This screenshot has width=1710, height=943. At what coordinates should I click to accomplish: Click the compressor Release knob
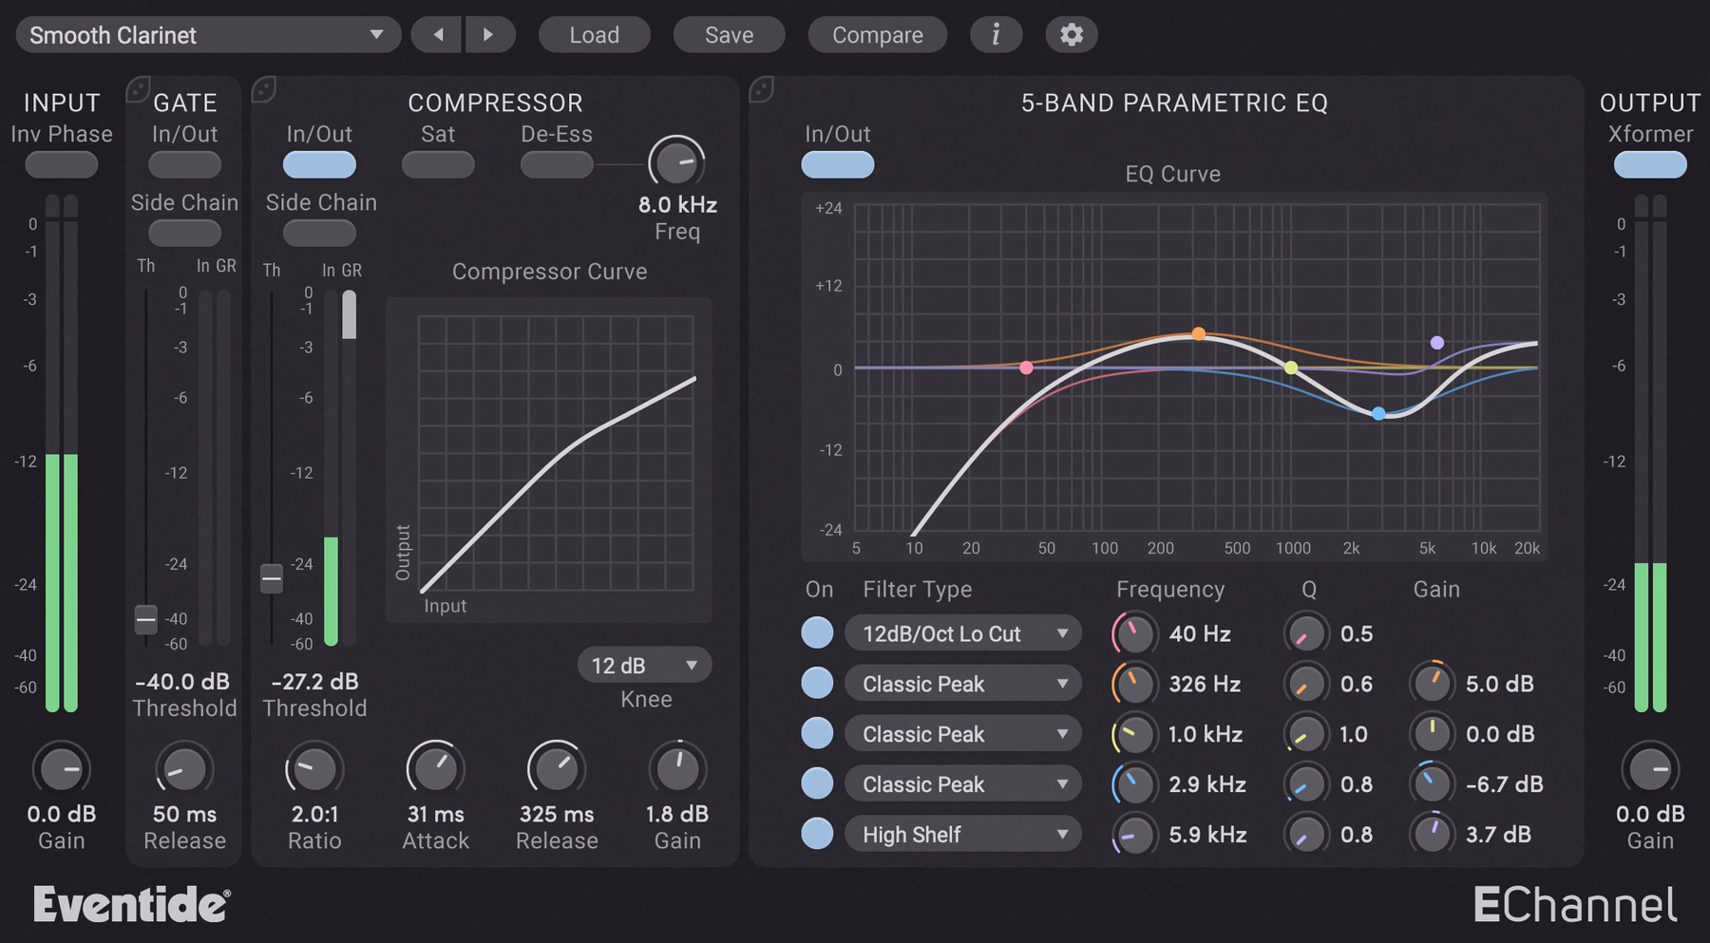pyautogui.click(x=557, y=768)
